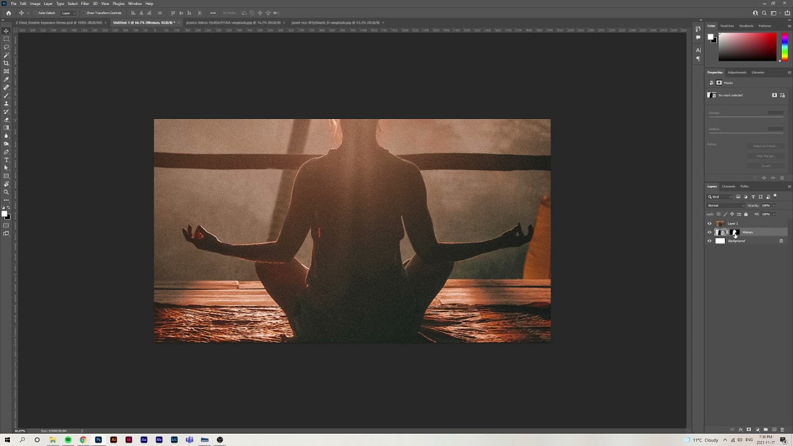The height and width of the screenshot is (446, 793).
Task: Click filter for pixel layers icon
Action: [x=738, y=197]
